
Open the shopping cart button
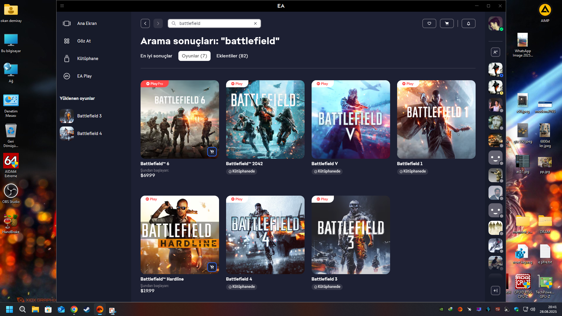pyautogui.click(x=447, y=23)
